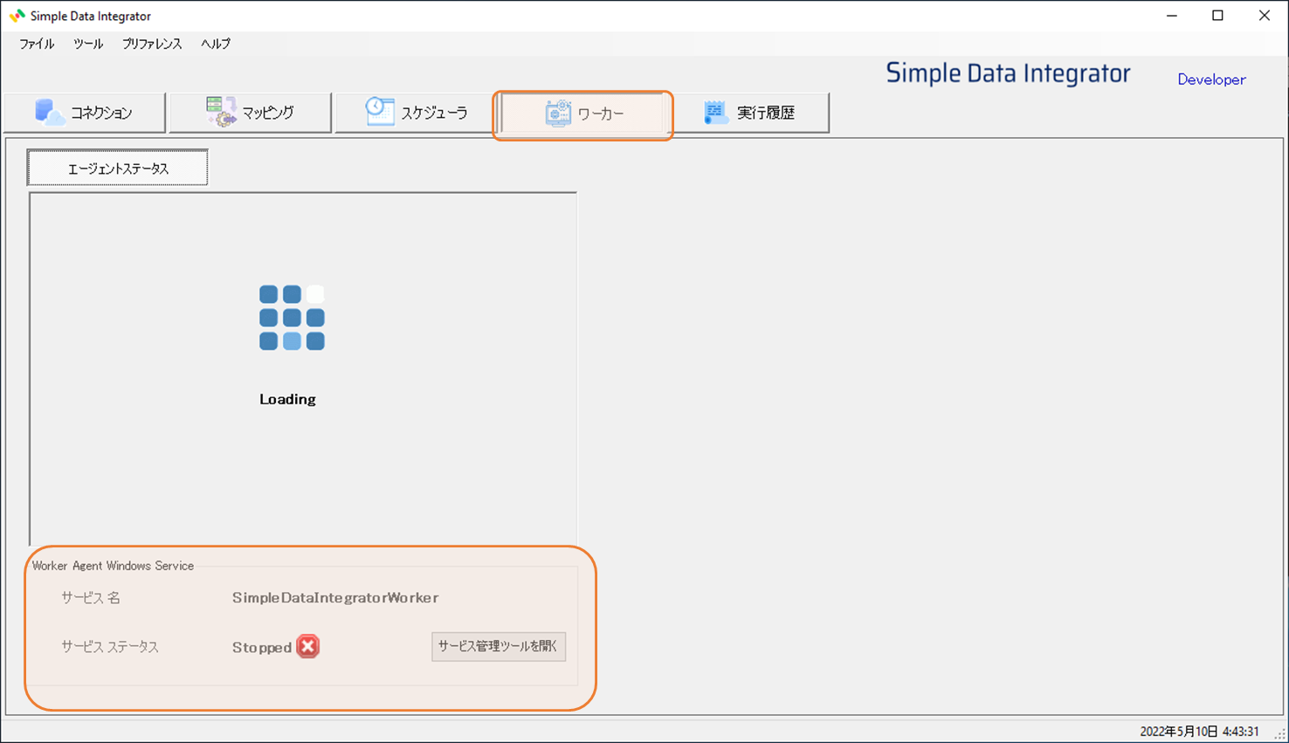Click サービス管理ツールを開く button

(x=499, y=646)
